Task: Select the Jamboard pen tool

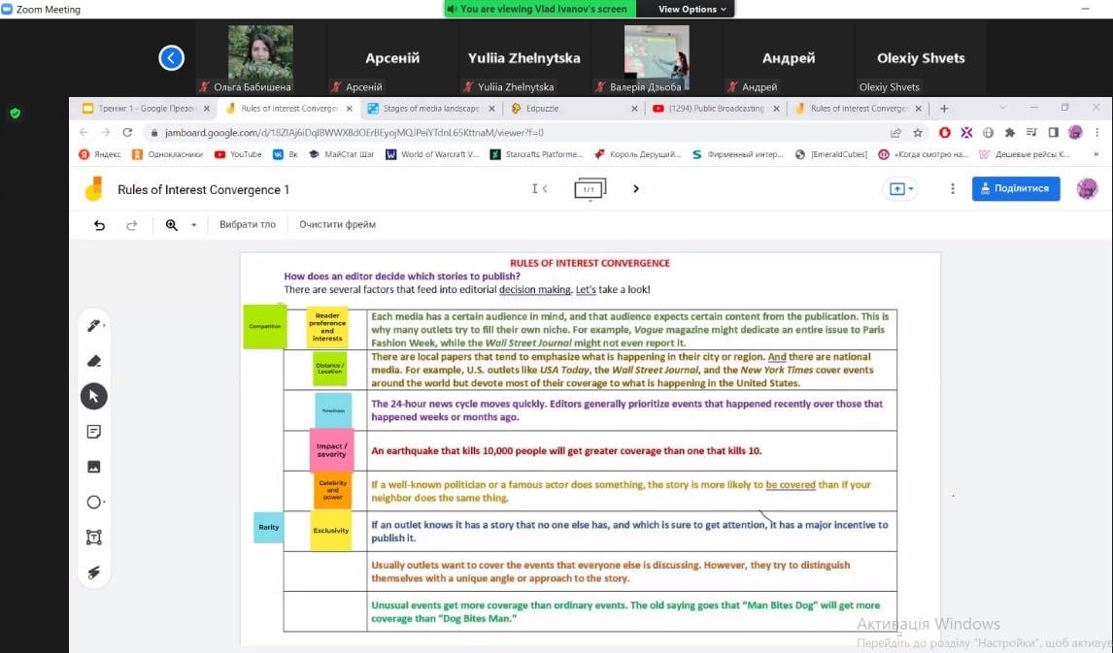Action: click(x=94, y=326)
